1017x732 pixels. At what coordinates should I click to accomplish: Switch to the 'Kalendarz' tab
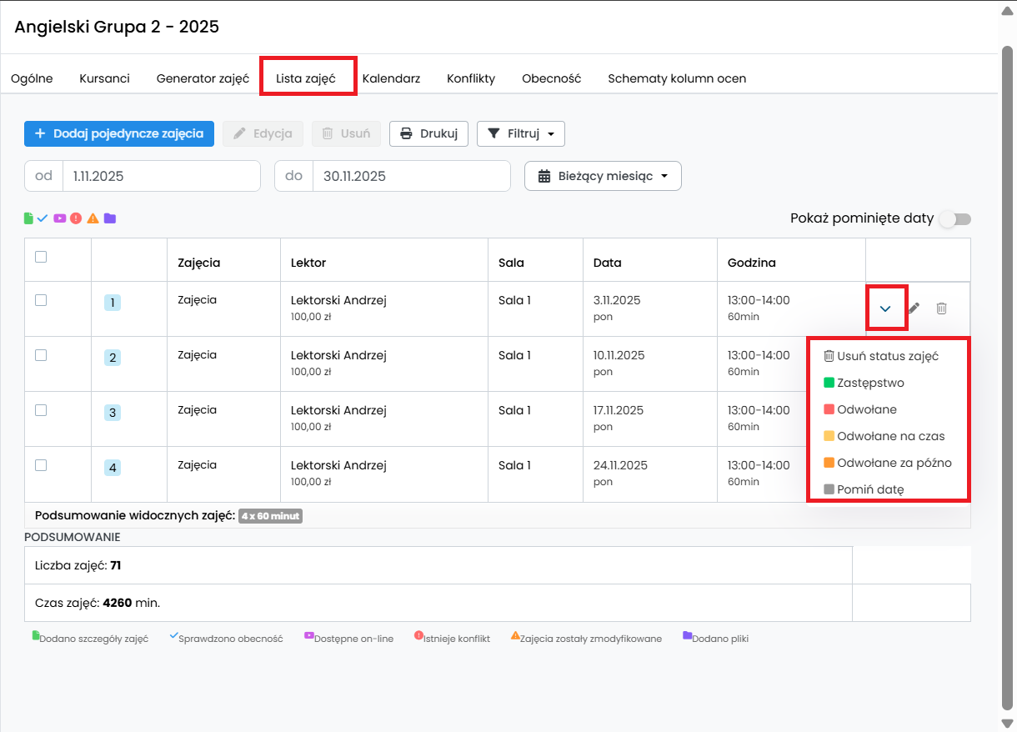point(391,78)
